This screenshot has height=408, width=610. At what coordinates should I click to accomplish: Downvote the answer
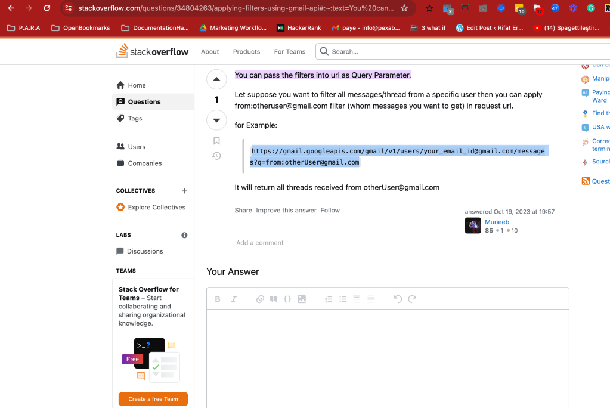(x=216, y=120)
